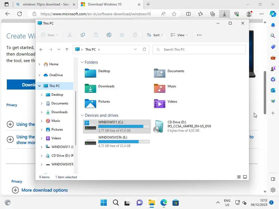Reload the Microsoft download page
This screenshot has width=279, height=209.
(20, 14)
